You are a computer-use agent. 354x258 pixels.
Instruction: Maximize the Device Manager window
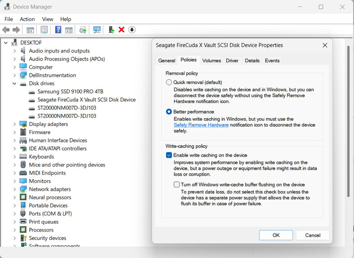coord(321,7)
